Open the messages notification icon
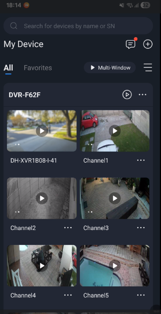 click(130, 44)
